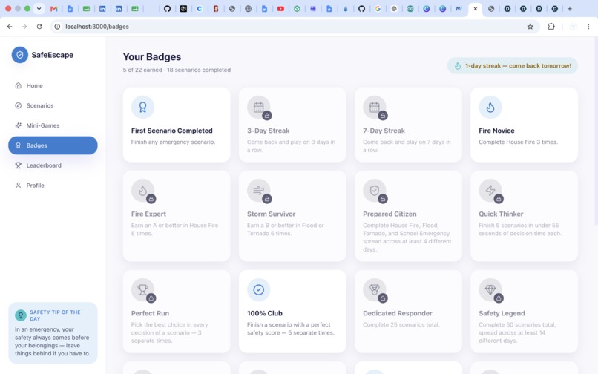The width and height of the screenshot is (598, 374).
Task: Open the Chrome three-dot menu
Action: (588, 27)
